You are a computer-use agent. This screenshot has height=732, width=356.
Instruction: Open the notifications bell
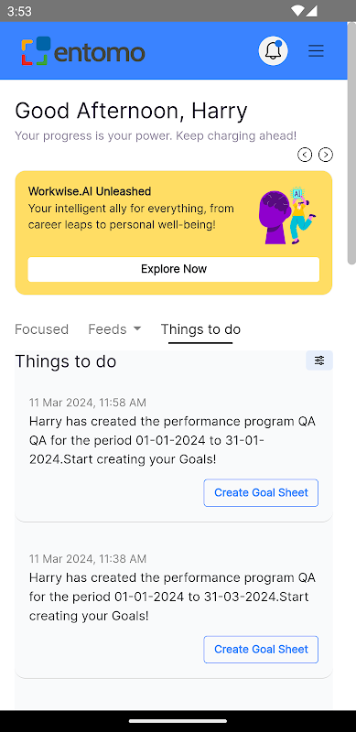(273, 50)
